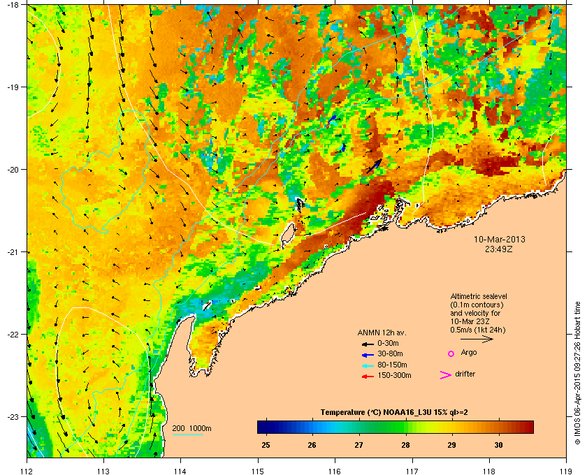Click the longitude axis label 113
The image size is (587, 475).
(x=103, y=472)
